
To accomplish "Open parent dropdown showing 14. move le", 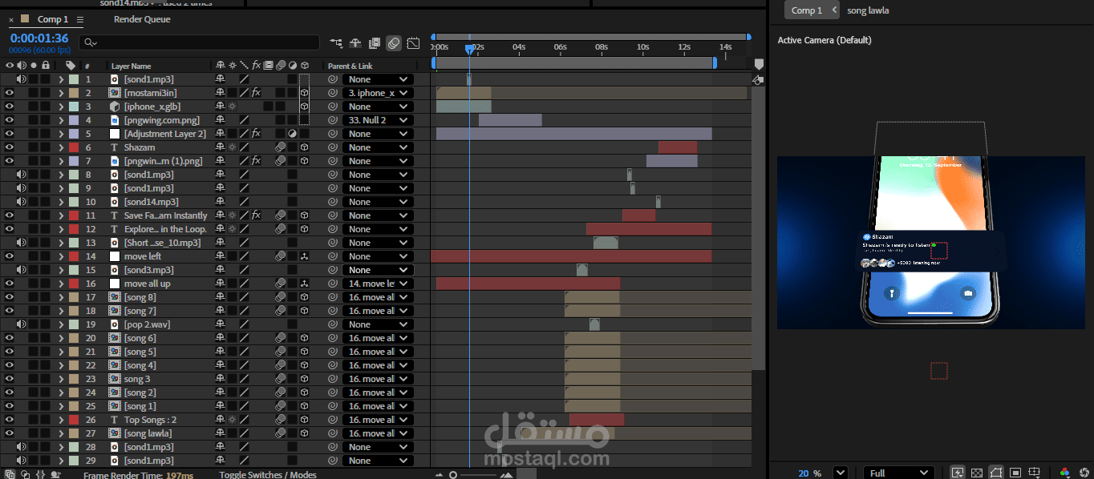I will [x=378, y=284].
